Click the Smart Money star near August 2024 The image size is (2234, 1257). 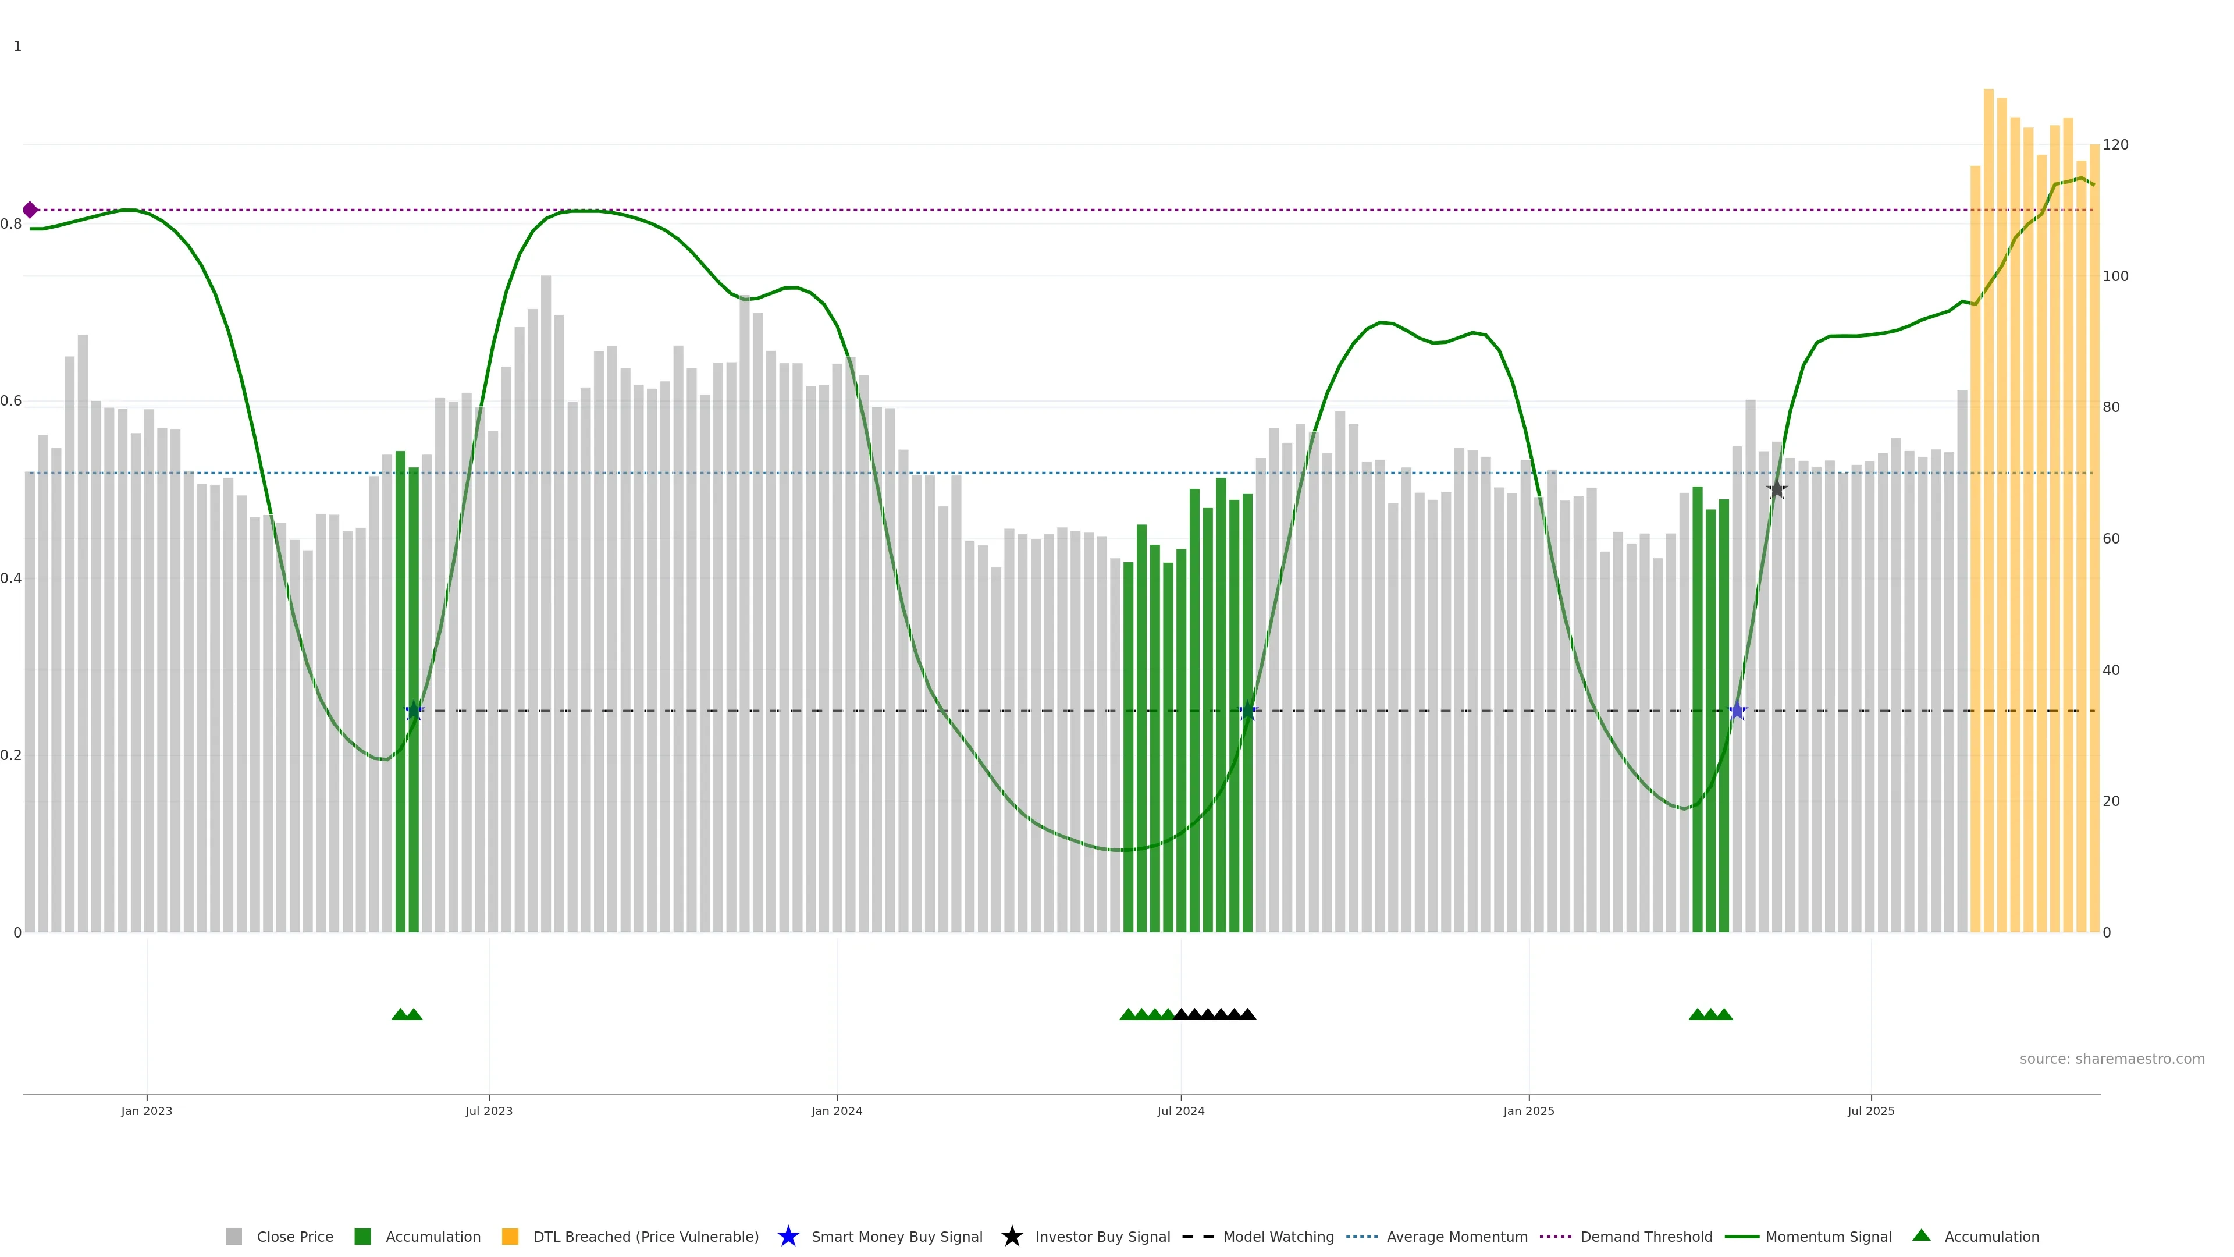(1248, 711)
